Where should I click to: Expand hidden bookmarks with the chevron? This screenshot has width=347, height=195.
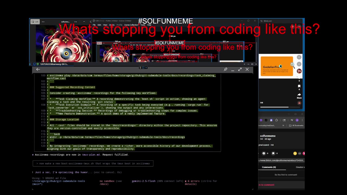click(283, 125)
